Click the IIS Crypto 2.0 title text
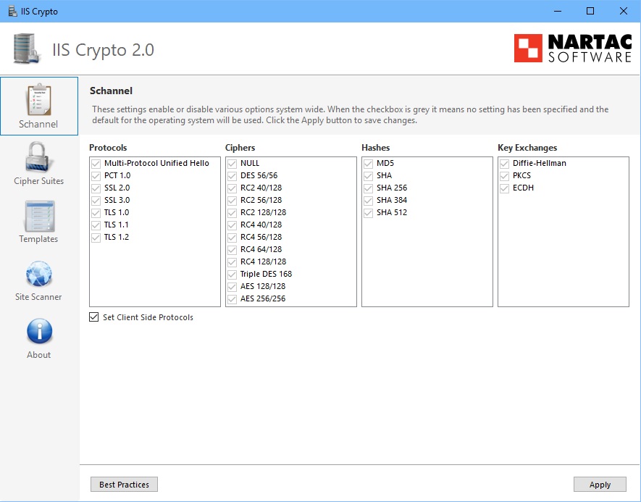Image resolution: width=641 pixels, height=502 pixels. [103, 50]
